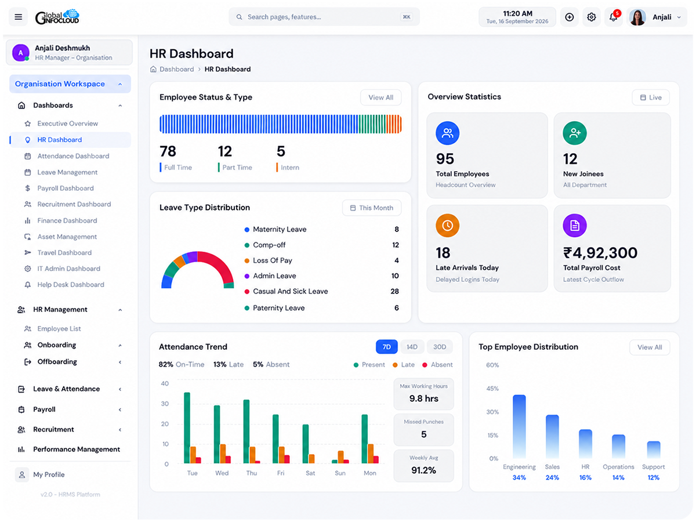Select the 14D attendance range
696x522 pixels.
pos(412,347)
